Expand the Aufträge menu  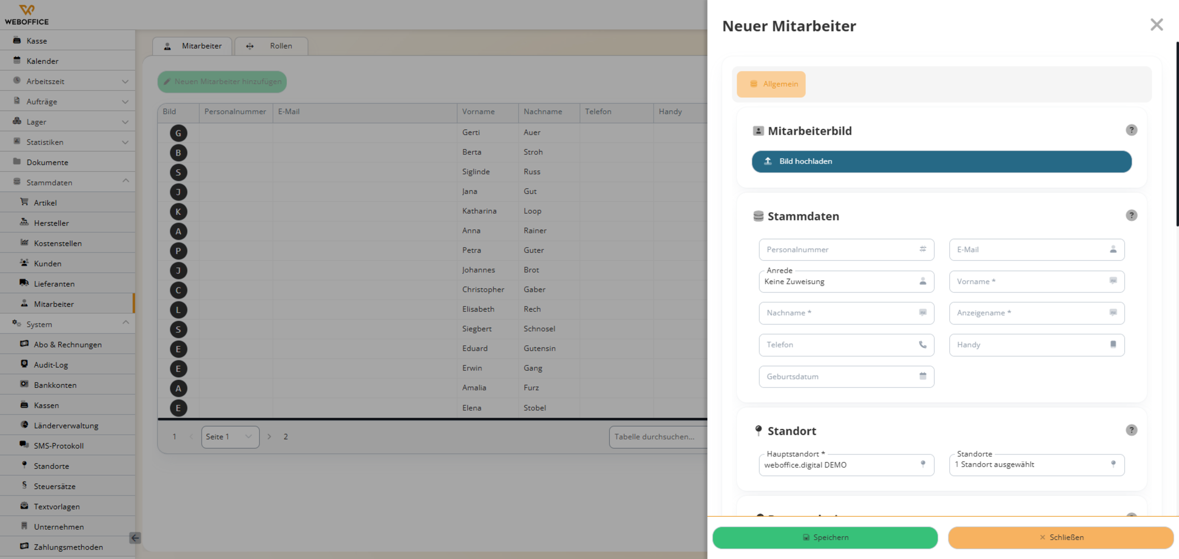67,102
